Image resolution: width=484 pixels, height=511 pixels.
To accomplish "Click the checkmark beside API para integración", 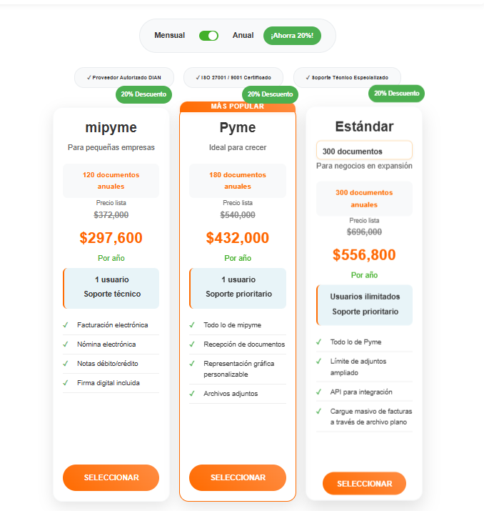I will (319, 392).
